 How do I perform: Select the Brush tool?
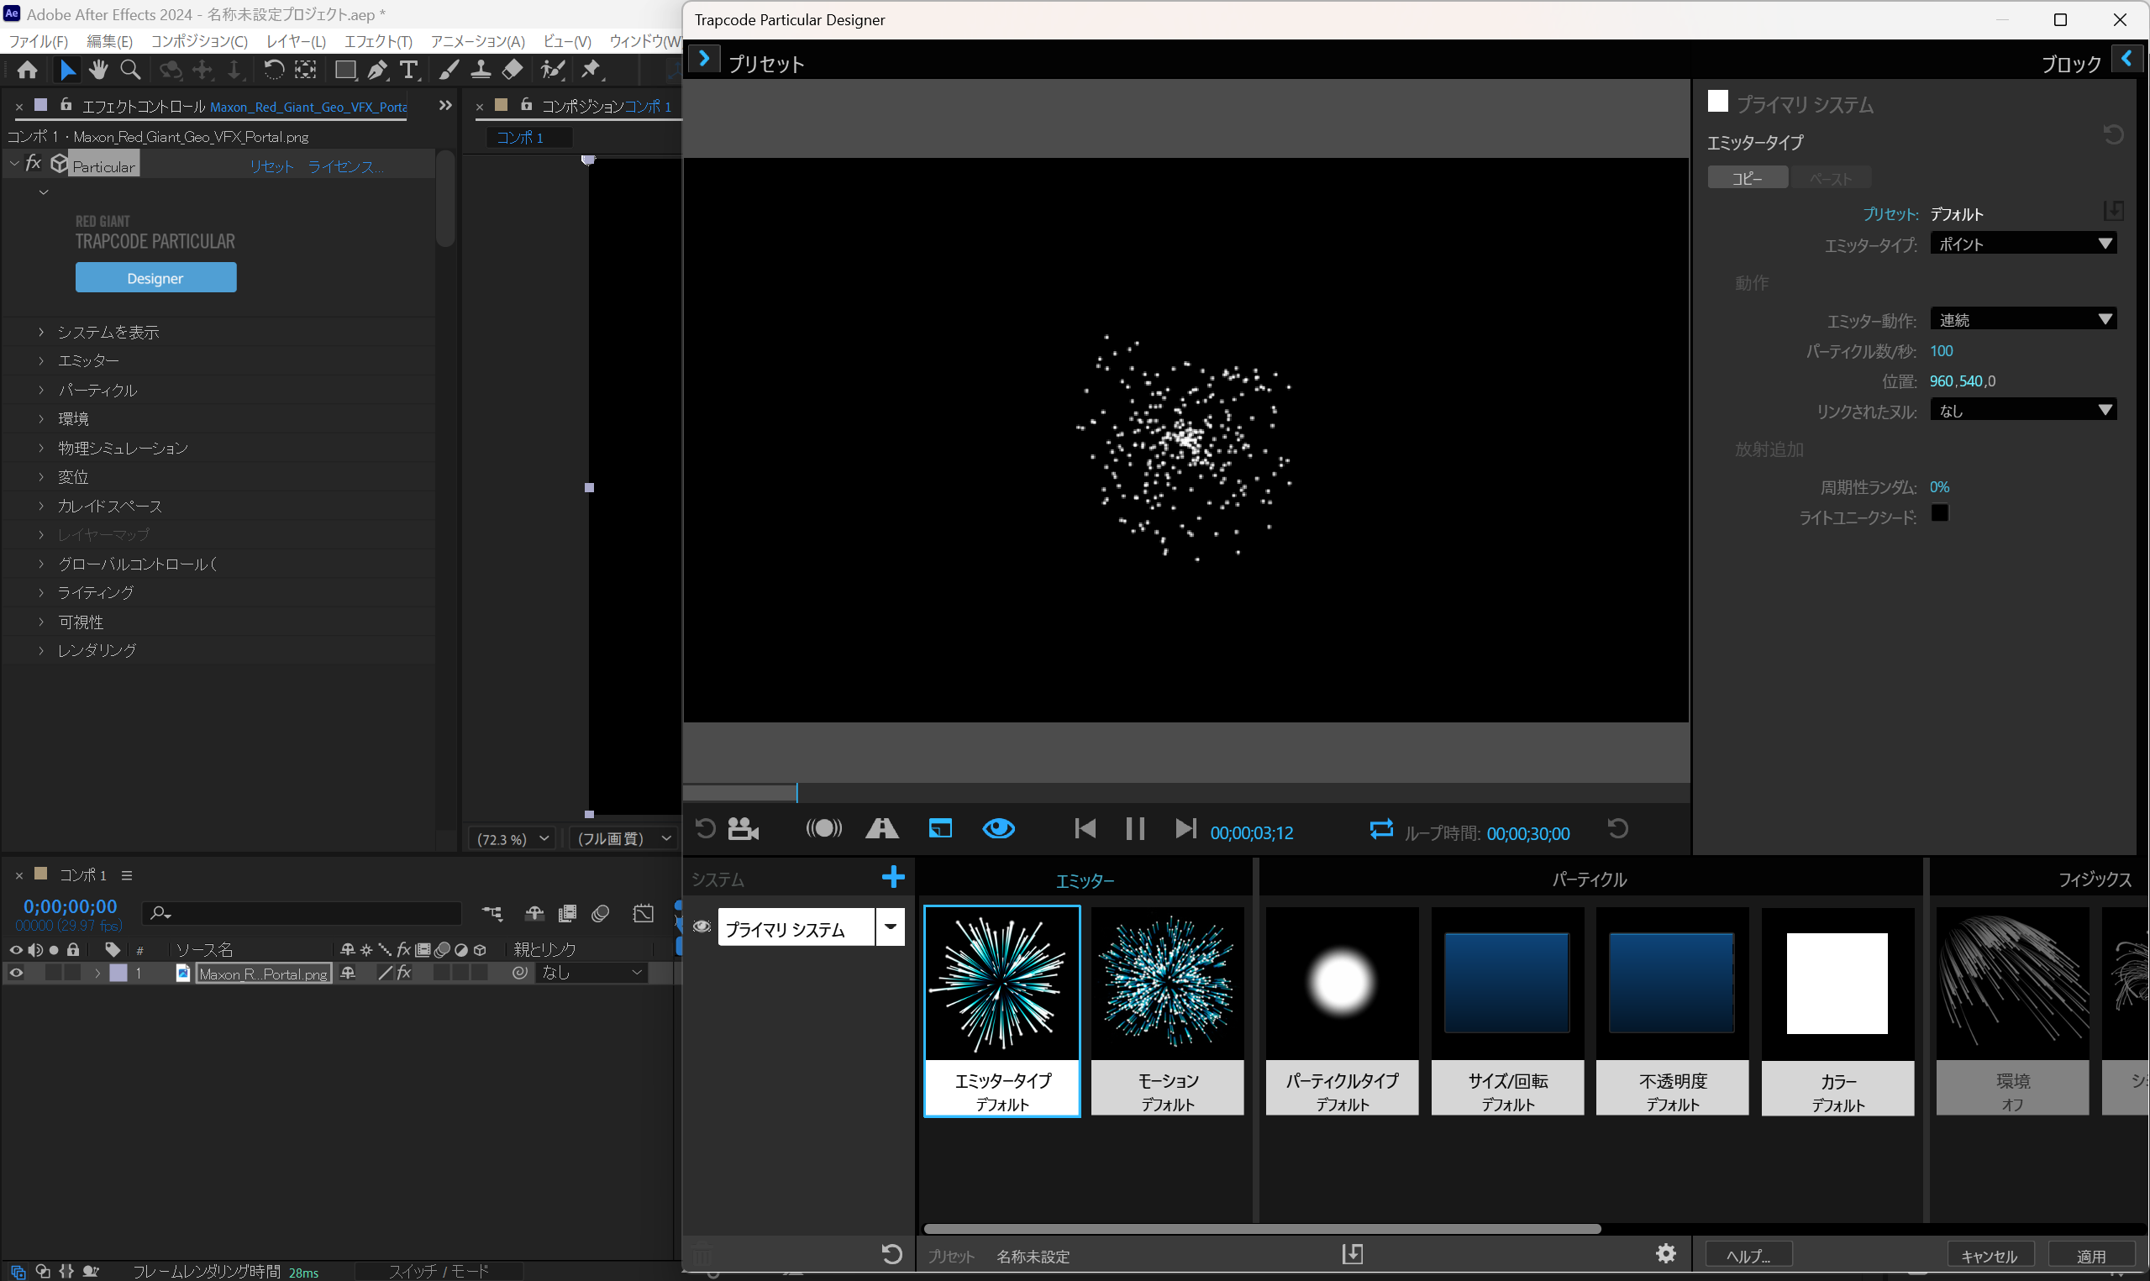(449, 70)
